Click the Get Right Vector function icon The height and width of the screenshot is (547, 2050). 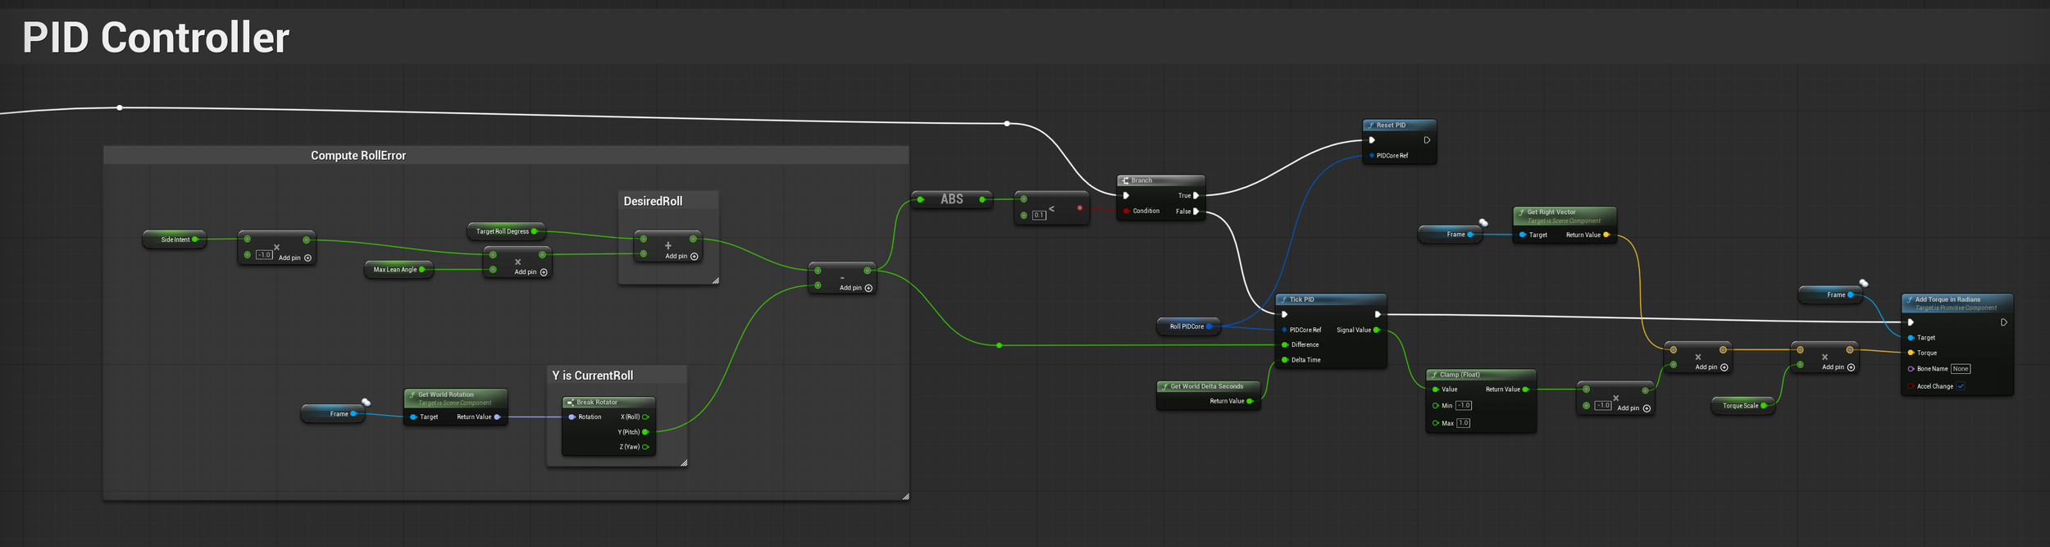1522,212
